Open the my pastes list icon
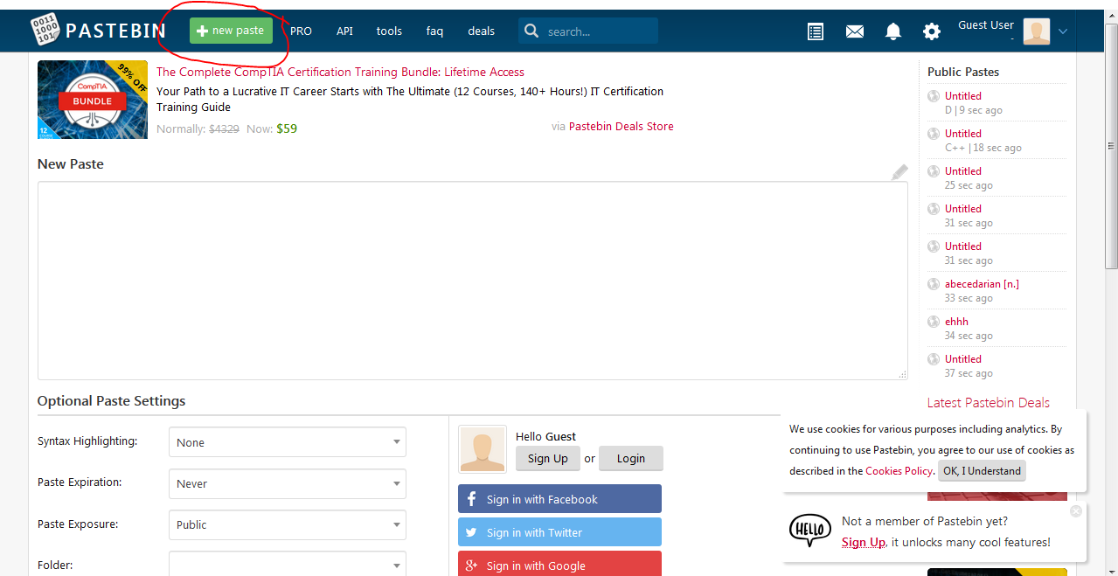The width and height of the screenshot is (1118, 576). pyautogui.click(x=815, y=31)
